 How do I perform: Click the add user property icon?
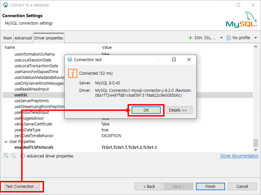[6, 156]
